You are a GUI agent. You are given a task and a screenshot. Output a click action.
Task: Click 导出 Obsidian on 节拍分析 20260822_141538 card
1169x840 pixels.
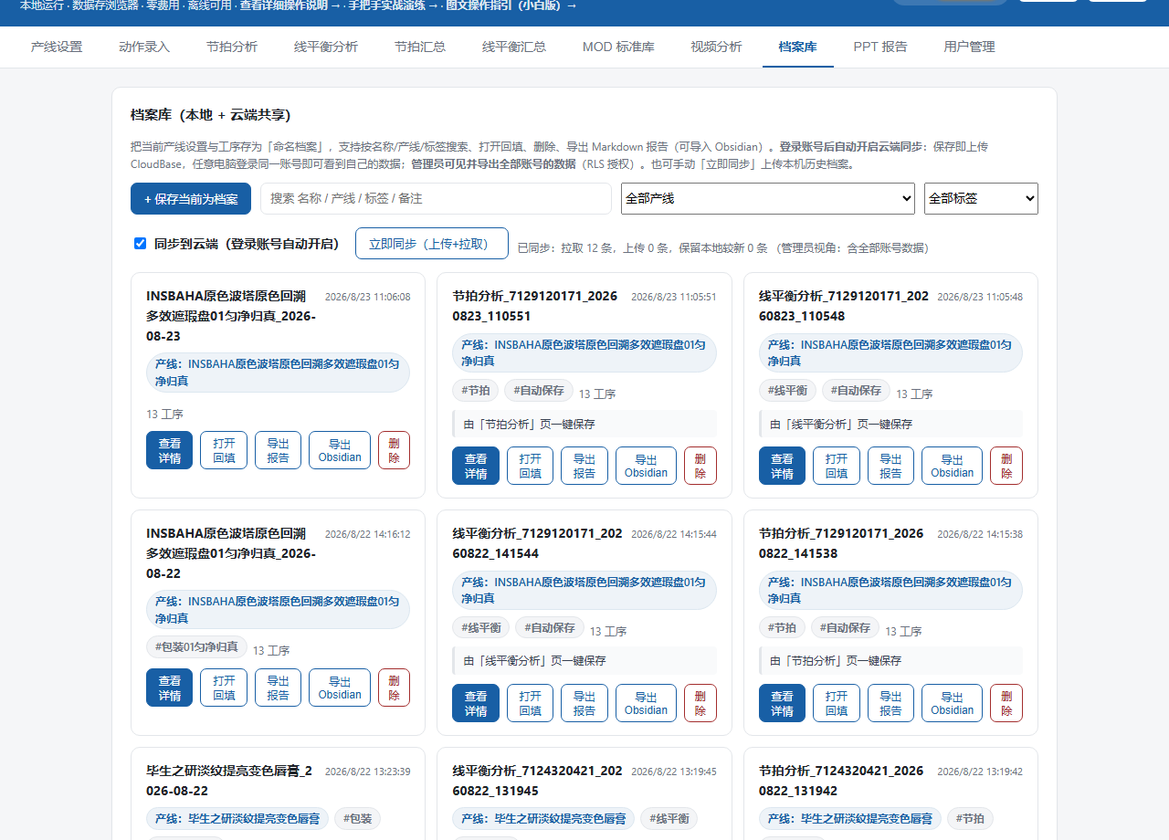(x=953, y=703)
